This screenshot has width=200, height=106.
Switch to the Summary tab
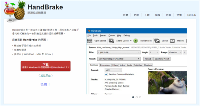94,65
